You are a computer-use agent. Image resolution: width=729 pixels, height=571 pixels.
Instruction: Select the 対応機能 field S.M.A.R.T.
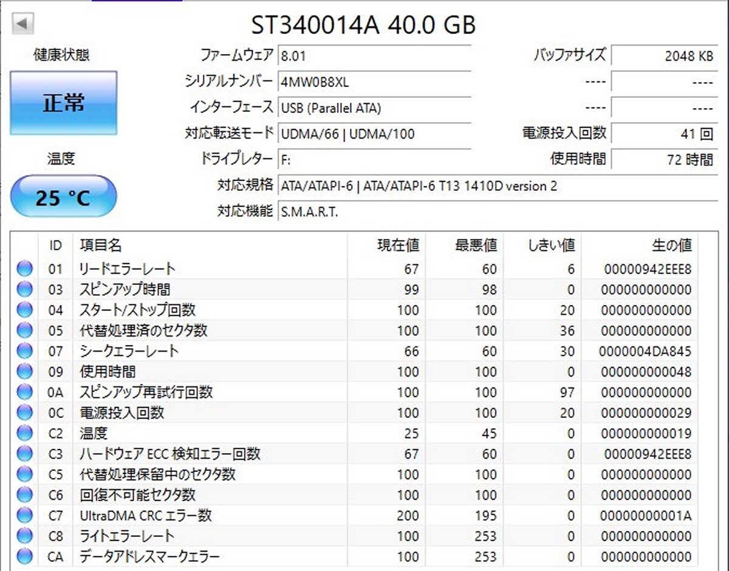tap(497, 212)
